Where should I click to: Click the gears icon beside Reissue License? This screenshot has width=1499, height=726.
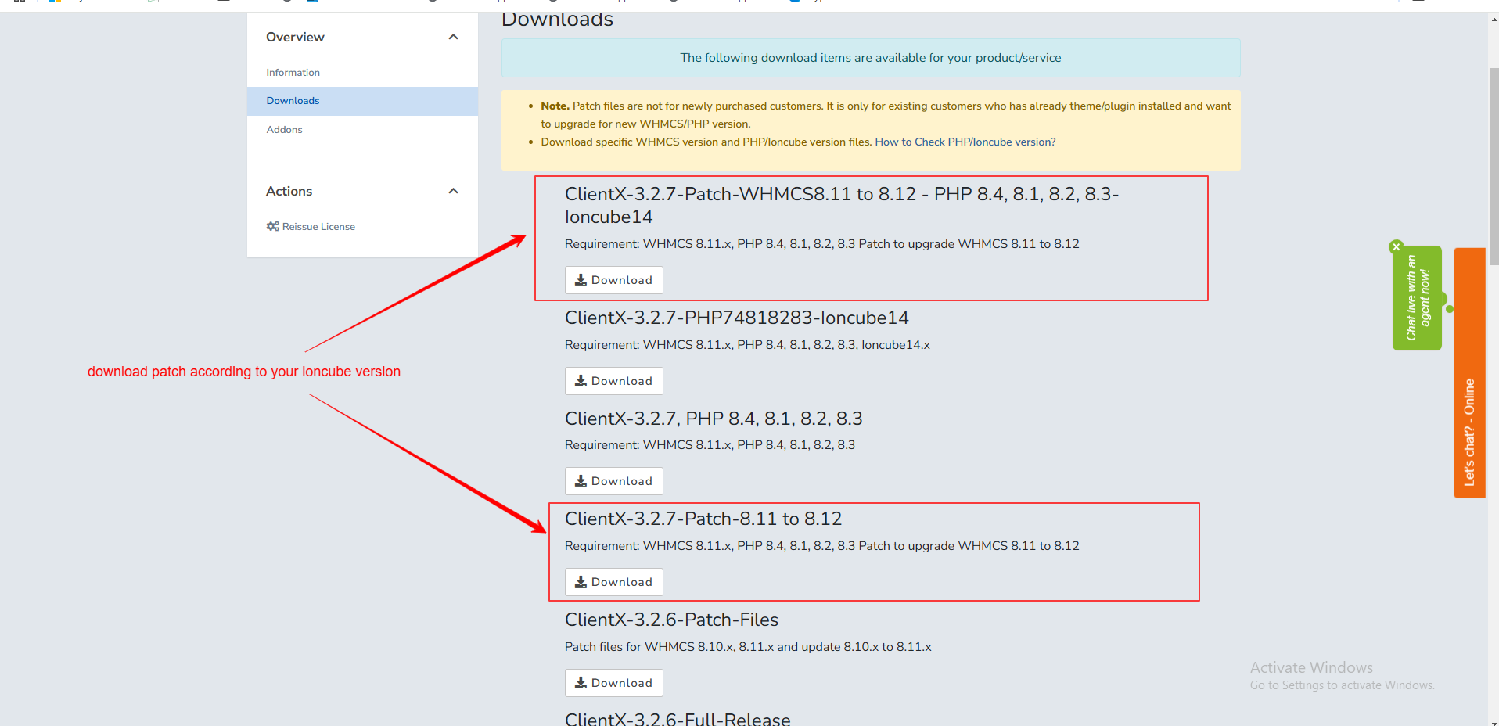(x=272, y=226)
